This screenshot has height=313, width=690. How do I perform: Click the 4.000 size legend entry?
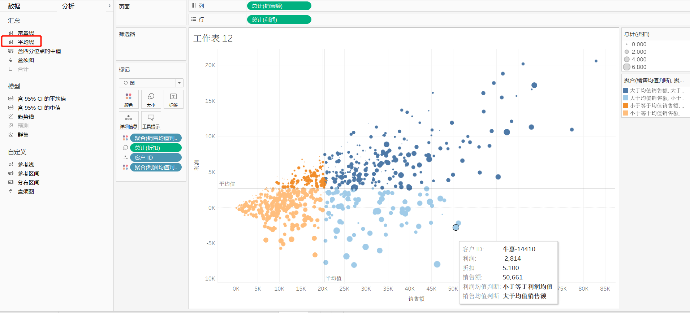[636, 59]
